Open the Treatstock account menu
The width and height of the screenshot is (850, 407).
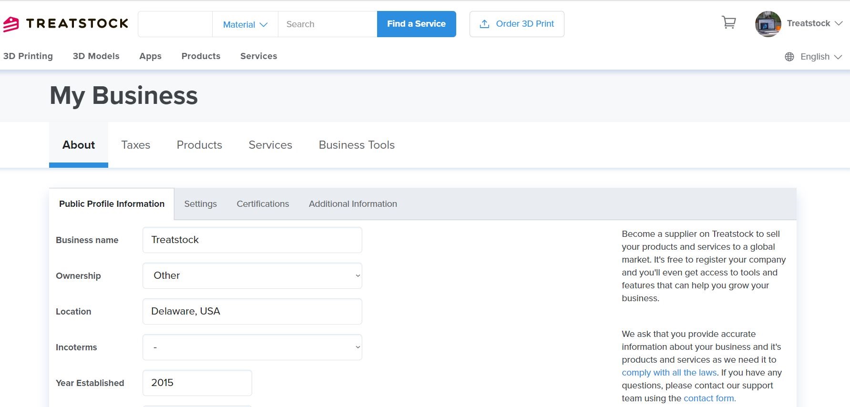click(814, 23)
